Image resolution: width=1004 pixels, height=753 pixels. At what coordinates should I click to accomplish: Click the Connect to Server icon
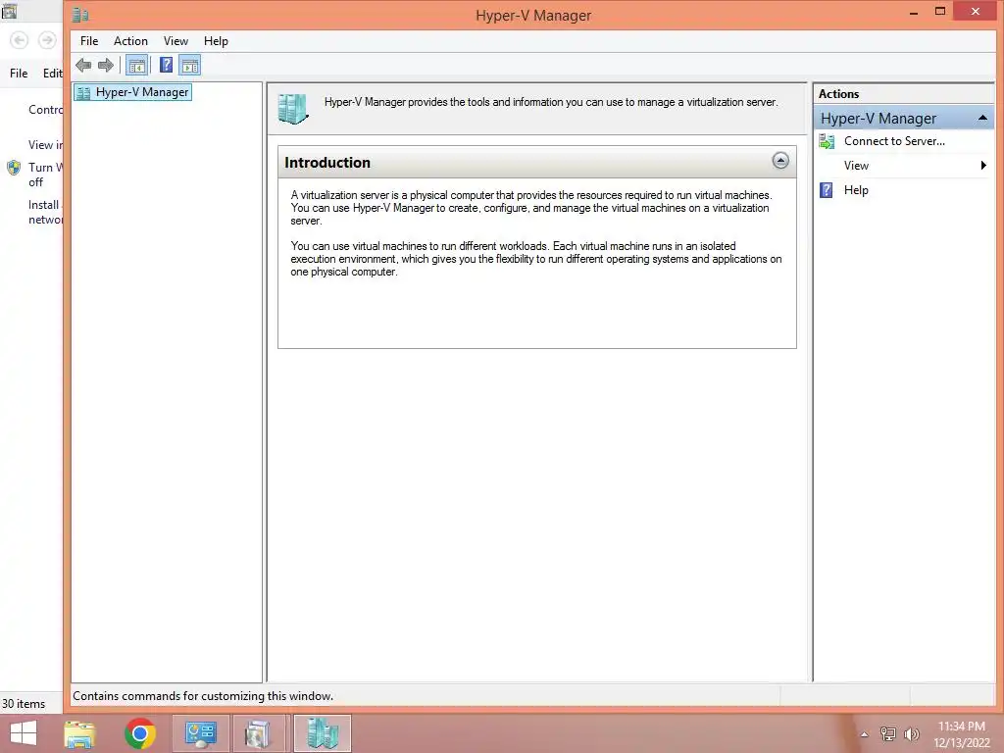pyautogui.click(x=827, y=141)
